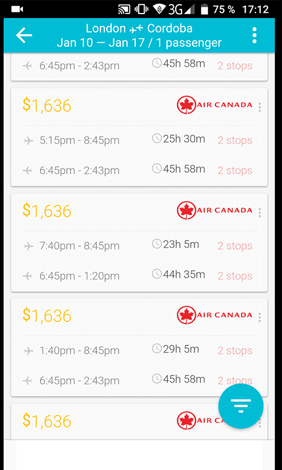This screenshot has width=282, height=470.
Task: Tap clock icon beside 25h 30m duration
Action: pos(157,139)
